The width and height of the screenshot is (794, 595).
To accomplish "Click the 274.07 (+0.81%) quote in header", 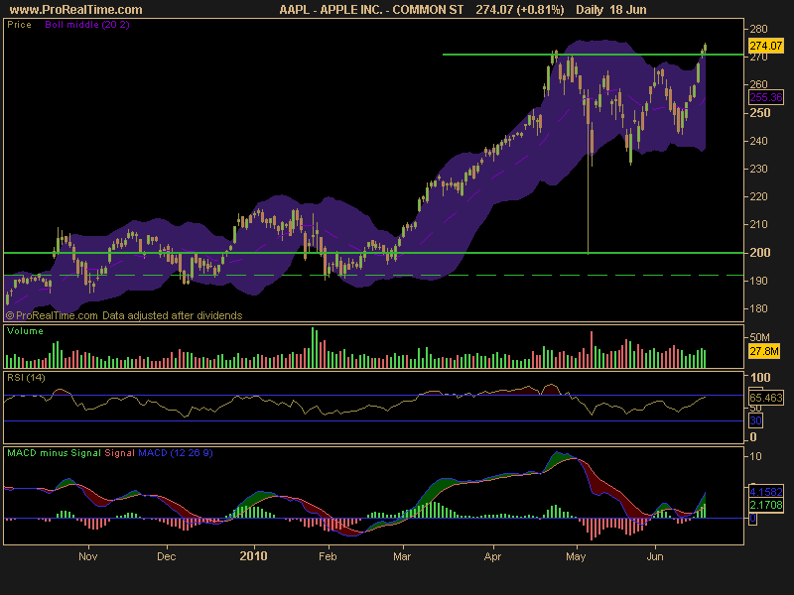I will pos(519,10).
